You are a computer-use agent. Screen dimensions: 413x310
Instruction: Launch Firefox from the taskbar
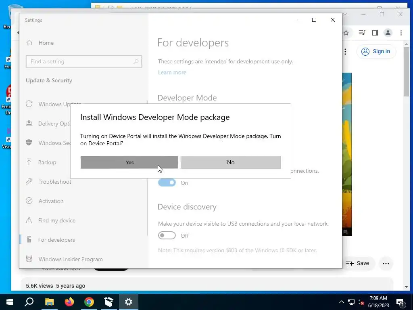pos(69,302)
